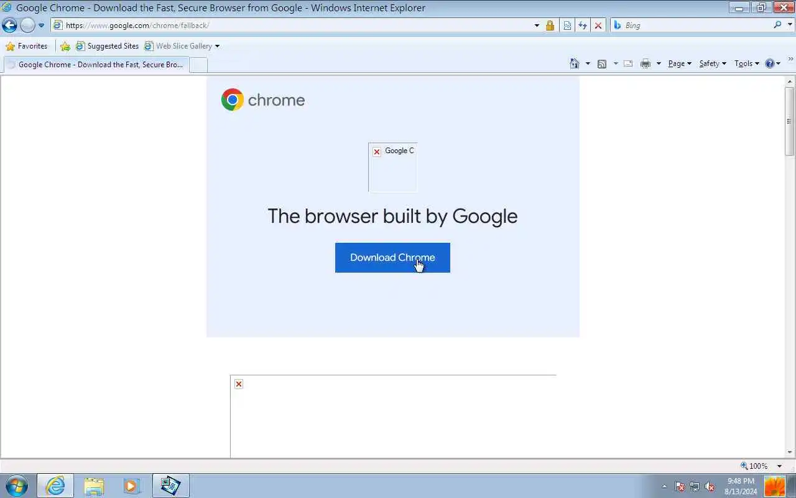Click the security lock icon

550,26
